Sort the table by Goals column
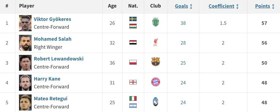 pos(184,6)
